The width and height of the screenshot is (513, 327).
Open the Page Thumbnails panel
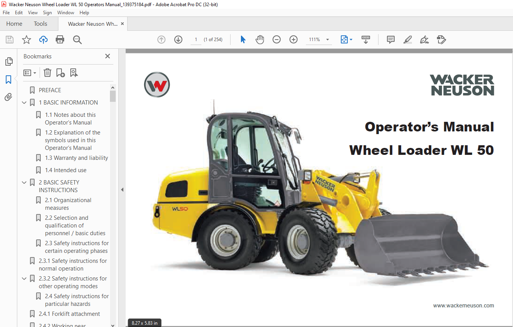[x=8, y=61]
